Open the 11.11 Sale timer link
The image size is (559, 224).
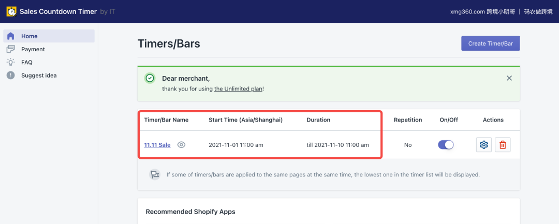click(x=157, y=145)
